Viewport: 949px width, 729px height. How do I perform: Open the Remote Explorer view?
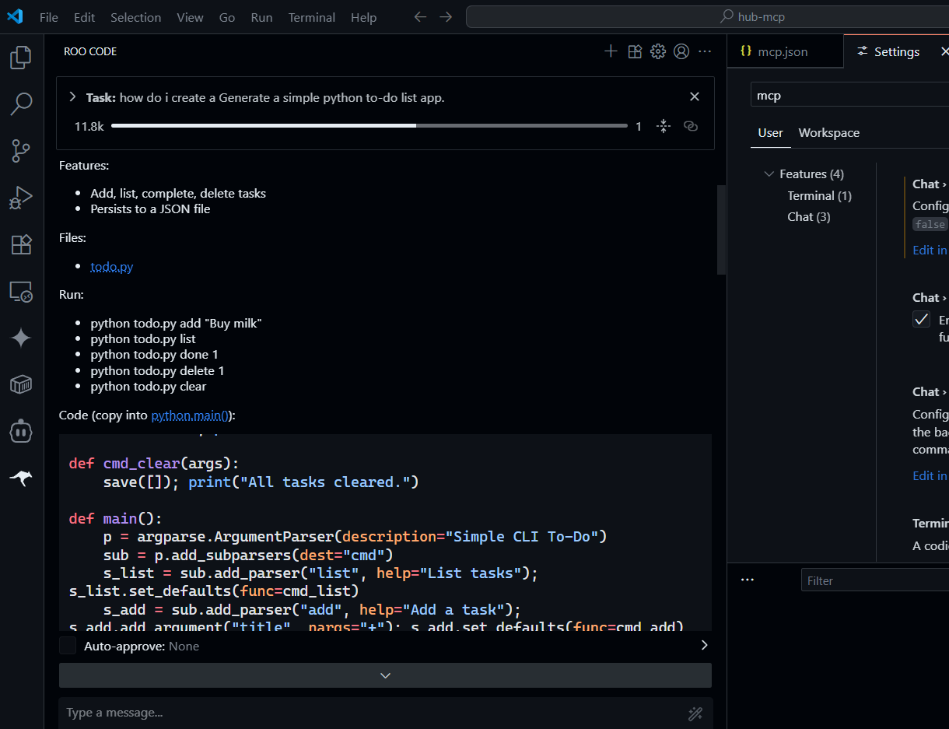pos(21,292)
